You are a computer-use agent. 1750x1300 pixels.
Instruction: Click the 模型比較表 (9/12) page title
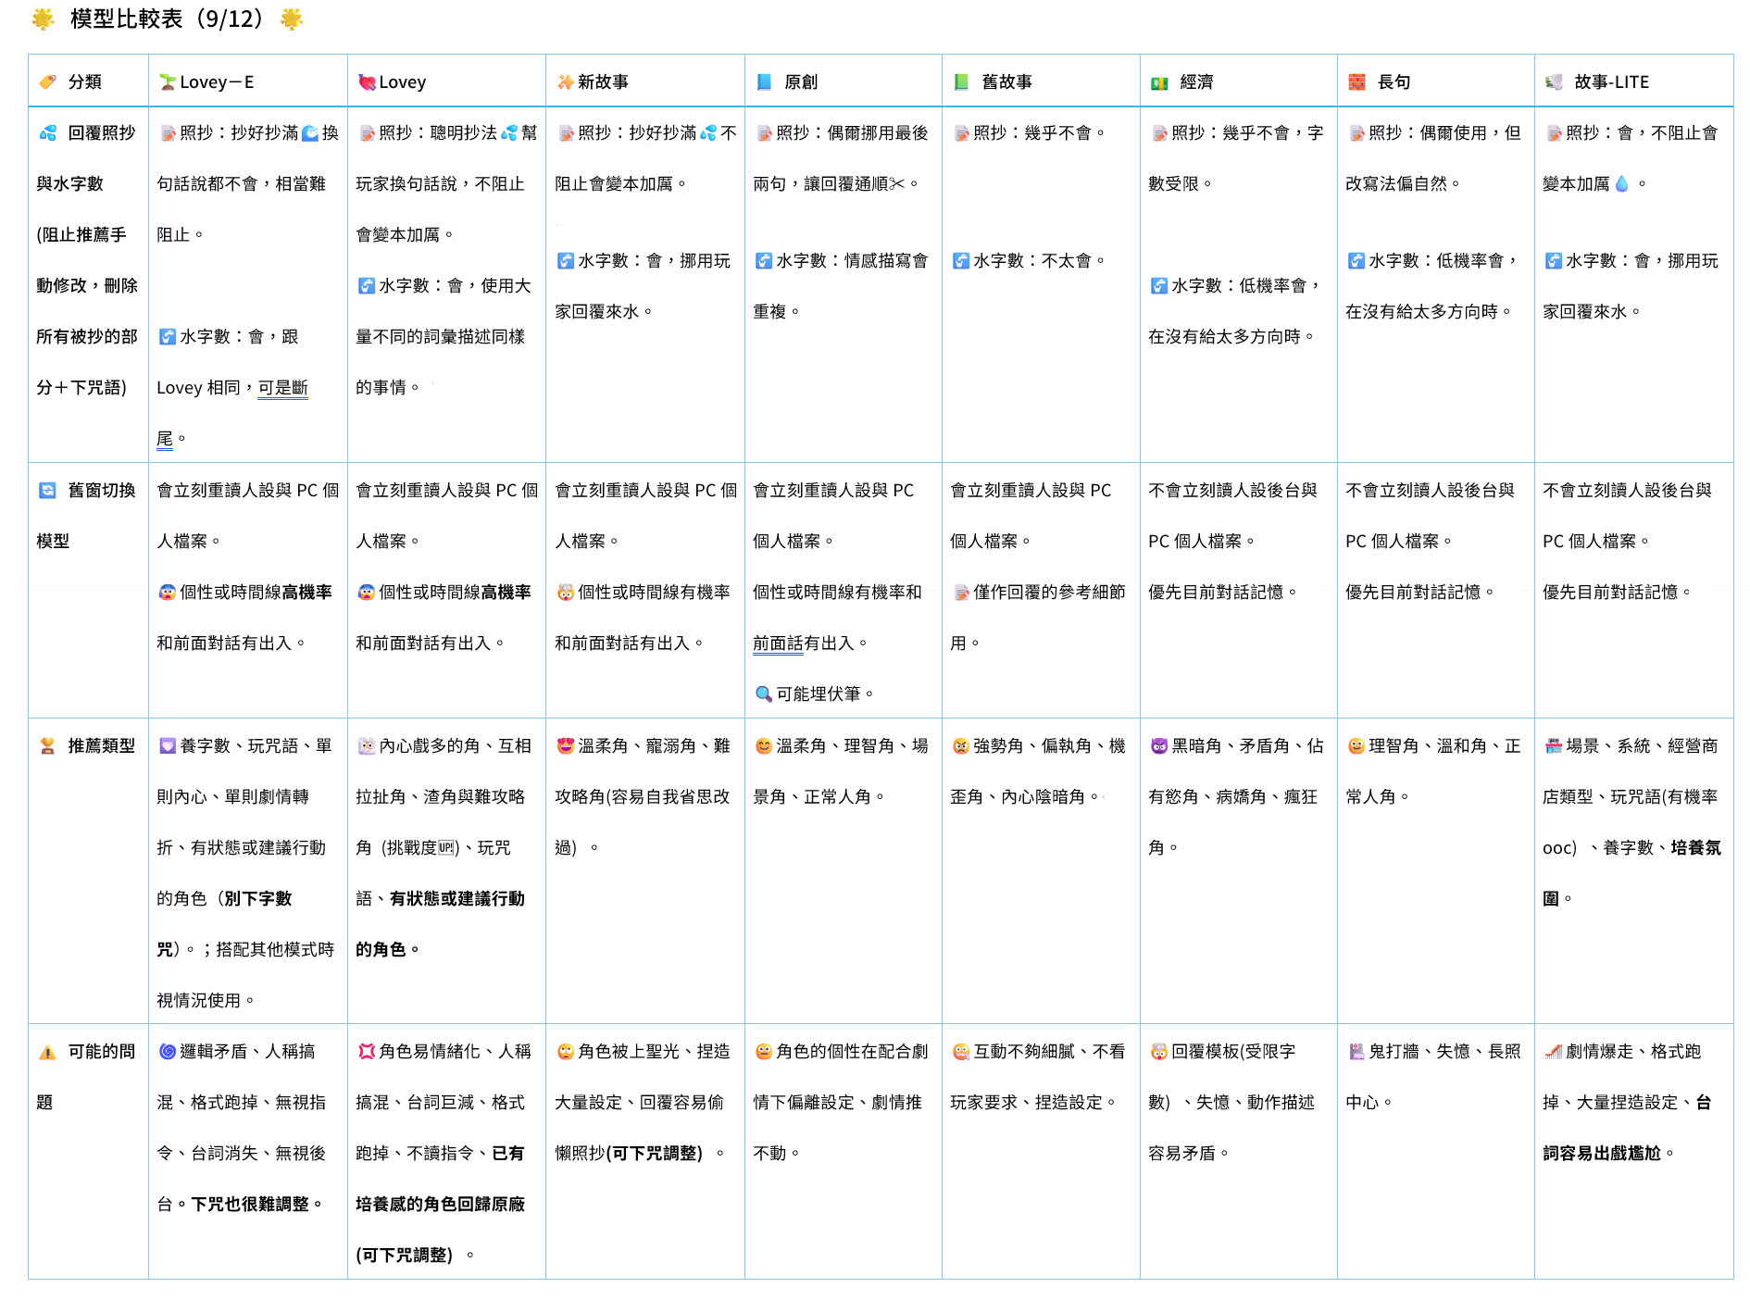pos(167,19)
